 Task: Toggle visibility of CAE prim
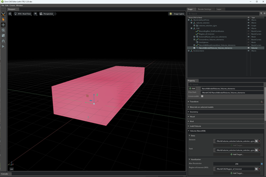248,28
